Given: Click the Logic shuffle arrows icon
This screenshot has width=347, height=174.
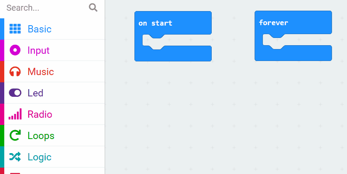Looking at the screenshot, I should point(15,157).
